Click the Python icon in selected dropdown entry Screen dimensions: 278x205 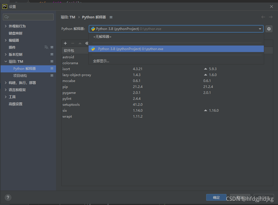click(x=93, y=49)
